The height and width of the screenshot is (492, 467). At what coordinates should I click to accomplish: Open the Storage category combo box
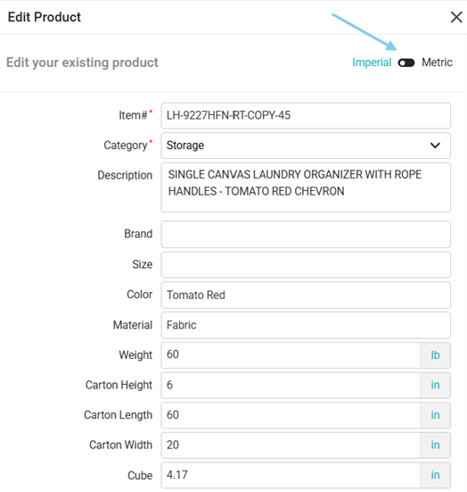point(306,146)
